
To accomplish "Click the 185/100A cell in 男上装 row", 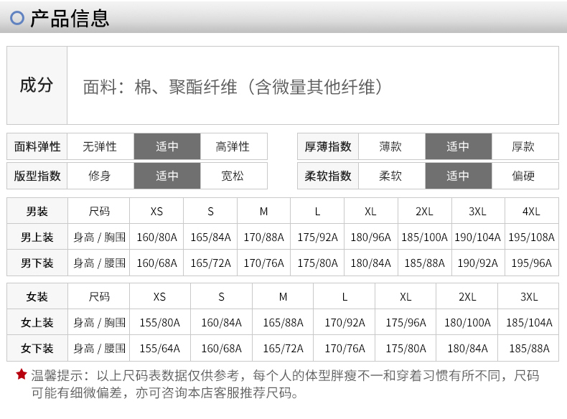I will 424,237.
